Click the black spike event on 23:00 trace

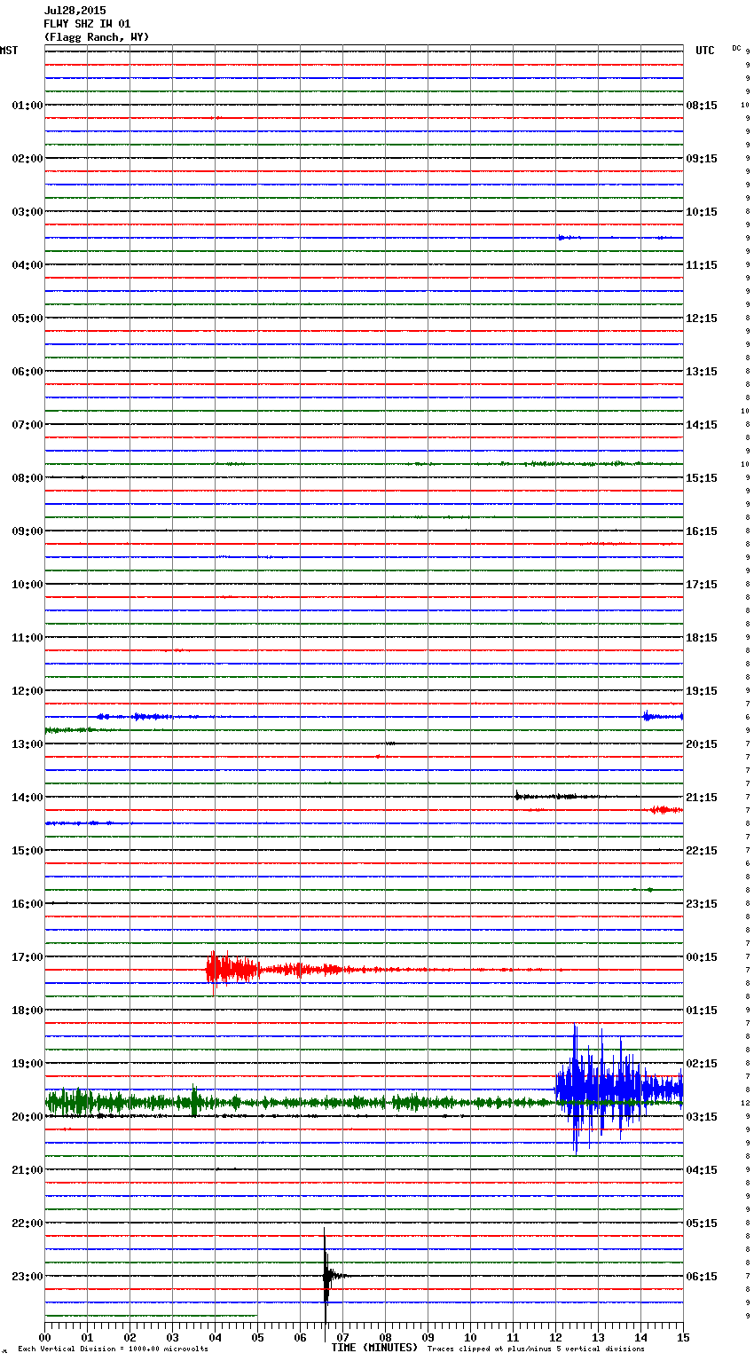tap(326, 1275)
